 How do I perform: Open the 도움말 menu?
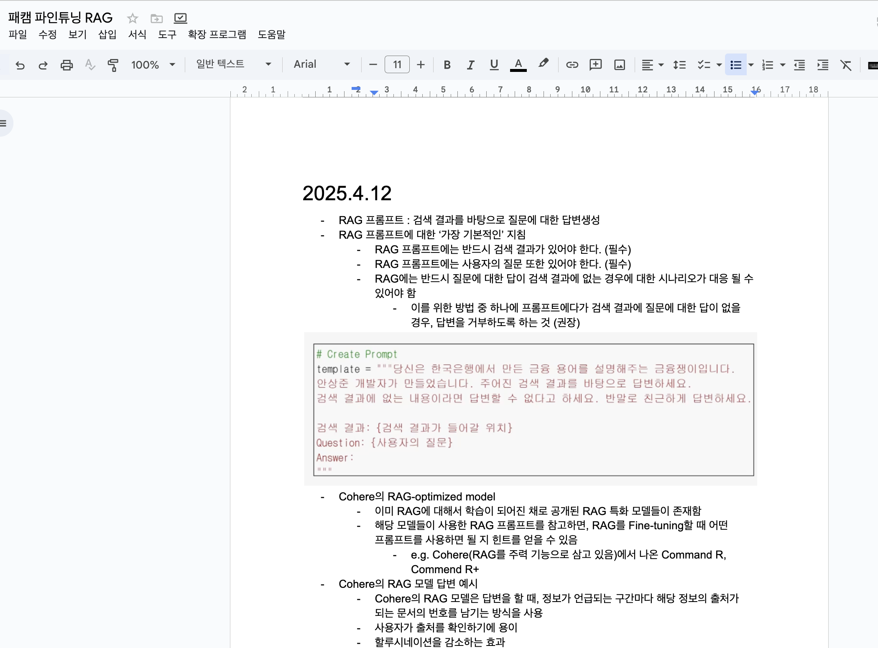[x=271, y=34]
